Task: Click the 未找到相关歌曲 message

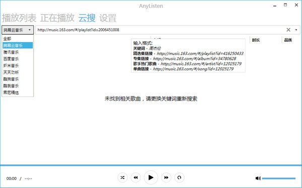Action: 151,99
